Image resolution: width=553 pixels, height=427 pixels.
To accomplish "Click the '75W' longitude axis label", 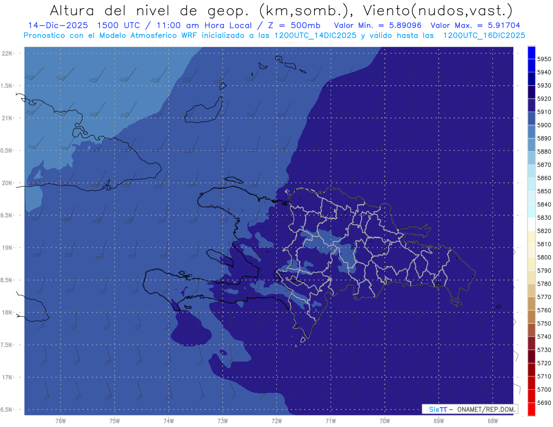I will point(115,421).
